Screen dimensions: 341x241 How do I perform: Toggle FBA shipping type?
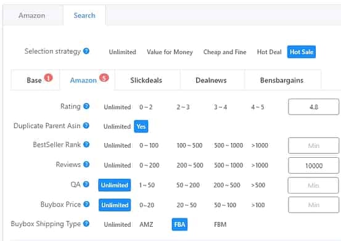pos(179,224)
